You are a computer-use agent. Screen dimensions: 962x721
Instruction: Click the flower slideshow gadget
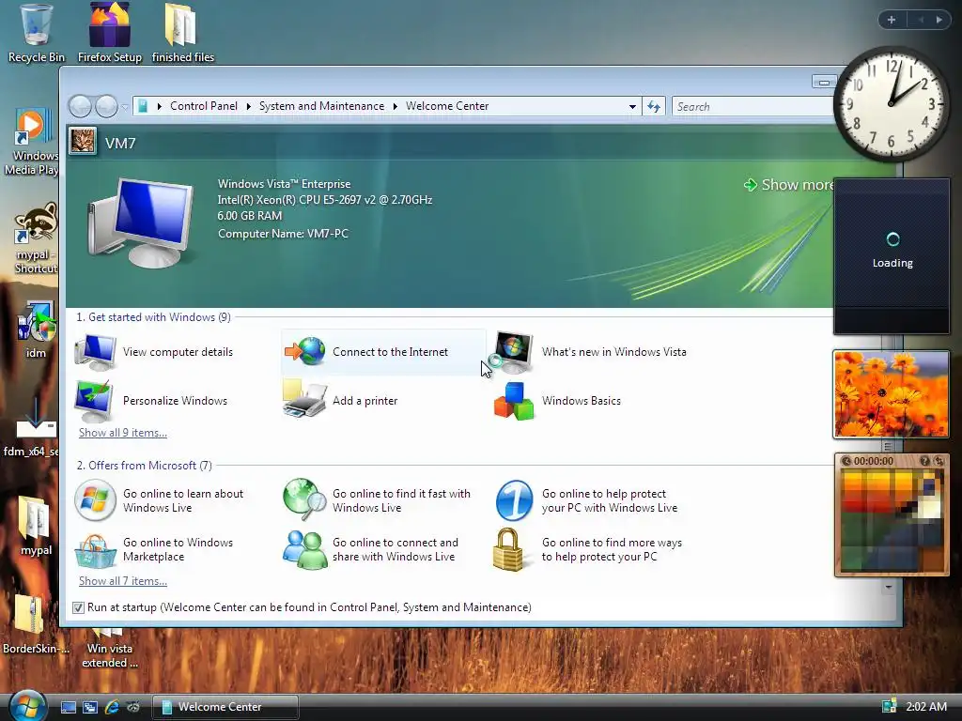(892, 394)
